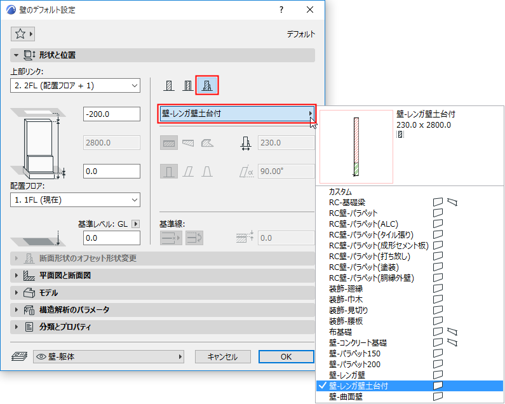Viewport: 505px width, 404px height.
Task: Open the 配置フロア story dropdown
Action: [x=75, y=200]
